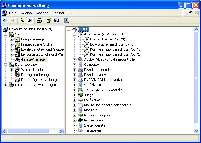The height and width of the screenshot is (143, 201).
Task: Expand the Ereignisanzeige node
Action: [x=11, y=39]
